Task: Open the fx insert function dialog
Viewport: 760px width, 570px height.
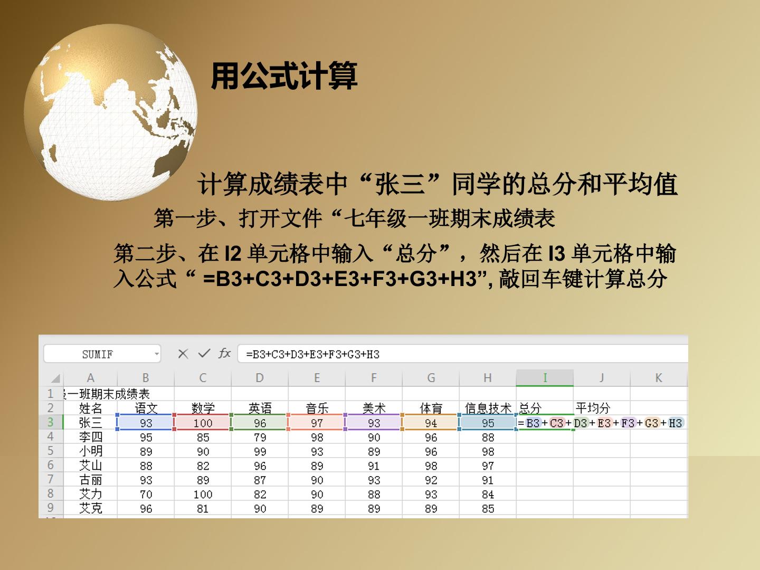Action: (x=224, y=354)
